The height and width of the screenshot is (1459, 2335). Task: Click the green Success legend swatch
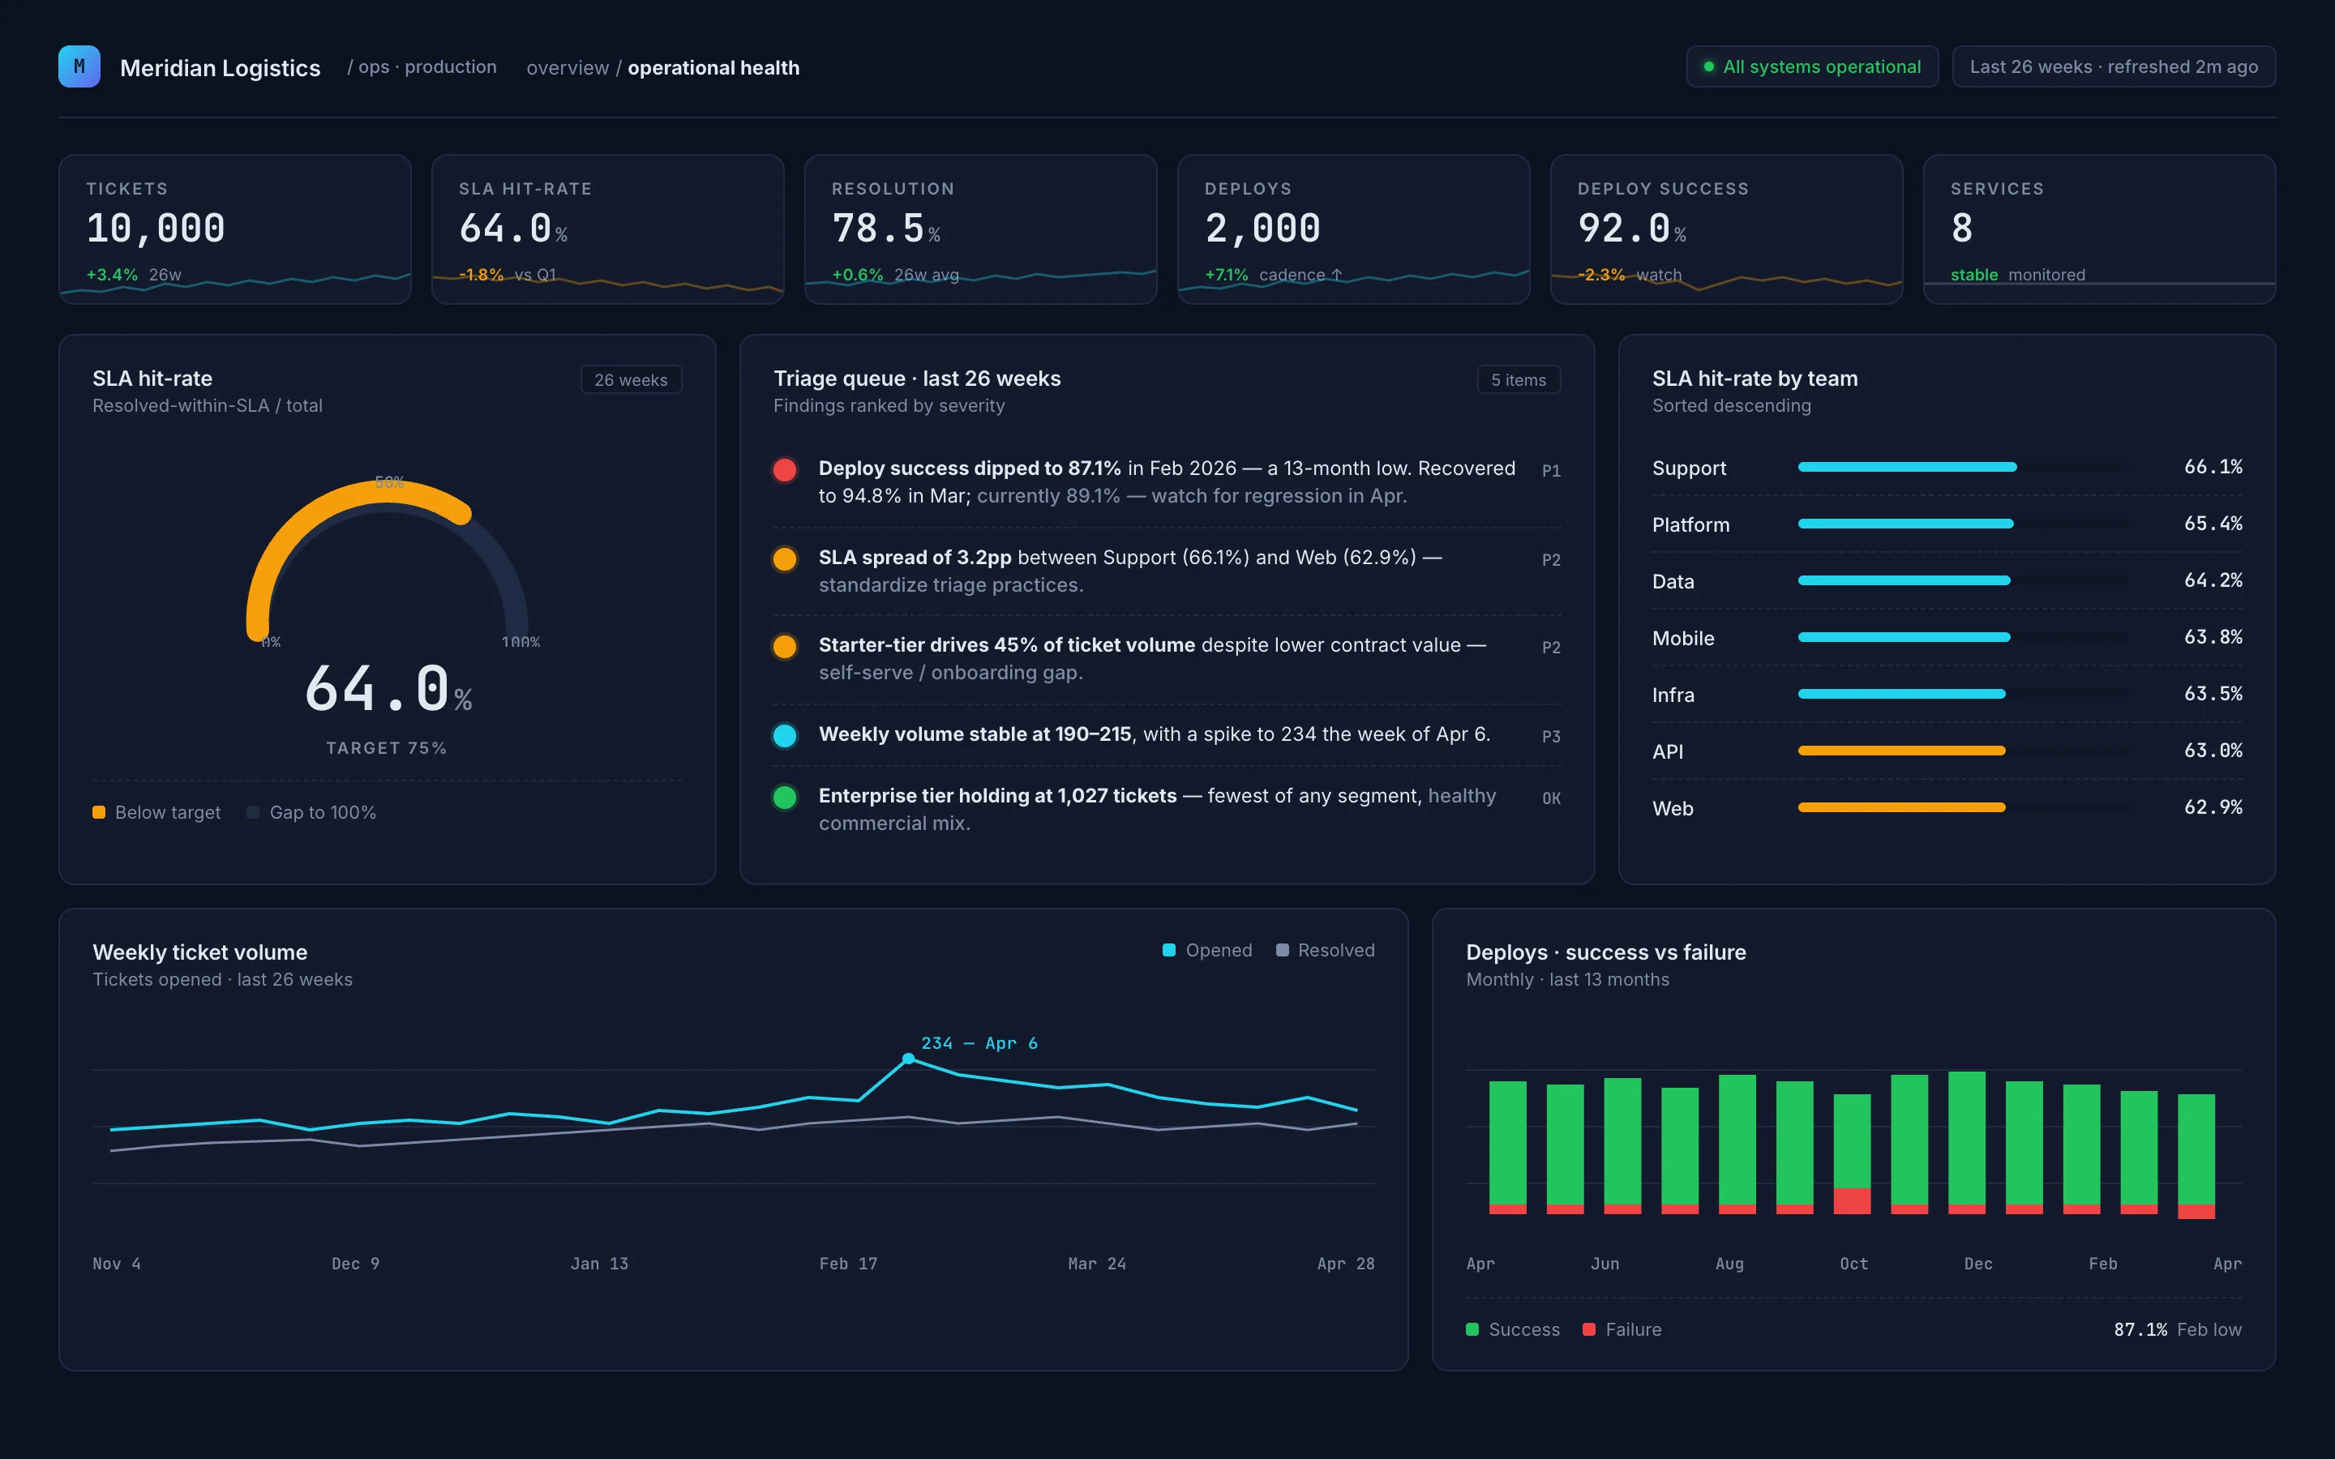click(x=1472, y=1329)
